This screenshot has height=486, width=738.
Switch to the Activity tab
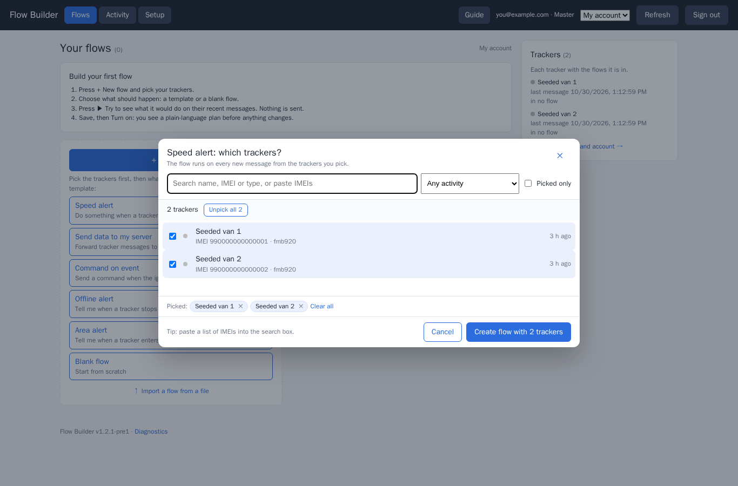[117, 15]
